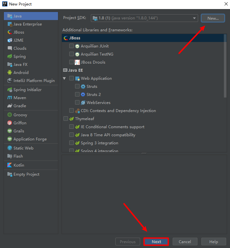The width and height of the screenshot is (230, 248).
Task: Click the Previous button
Action: (x=128, y=242)
